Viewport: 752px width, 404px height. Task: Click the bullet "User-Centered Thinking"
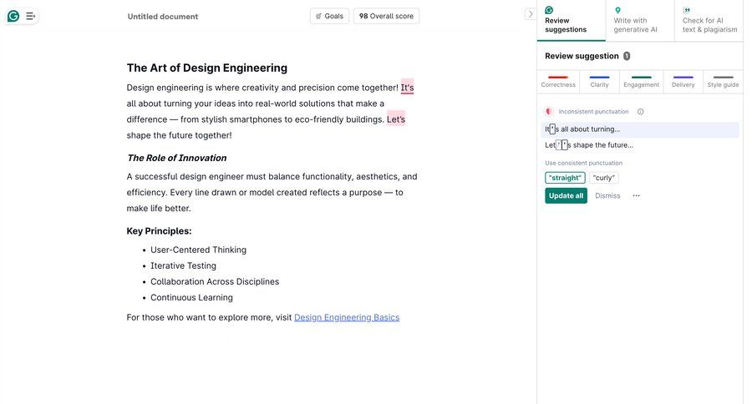tap(199, 250)
